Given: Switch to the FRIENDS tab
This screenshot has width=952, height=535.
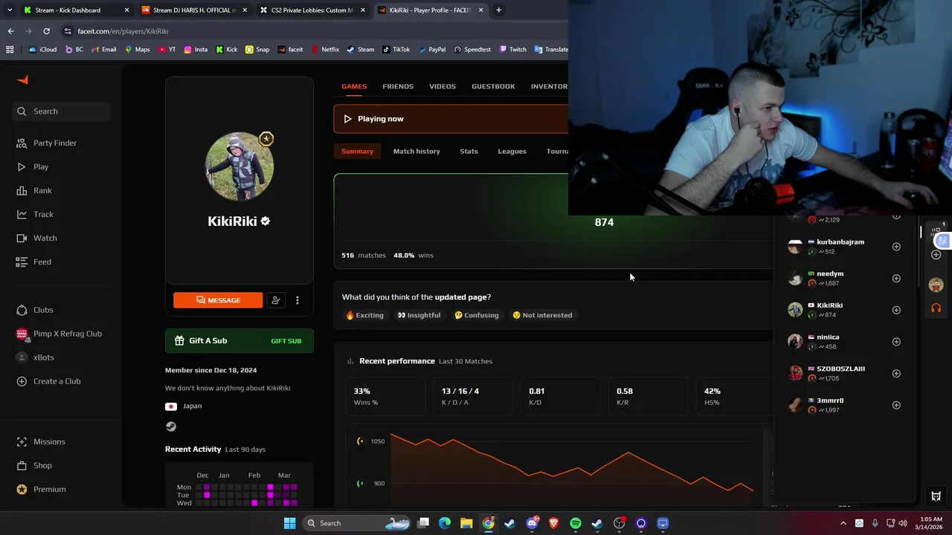Looking at the screenshot, I should [x=398, y=86].
